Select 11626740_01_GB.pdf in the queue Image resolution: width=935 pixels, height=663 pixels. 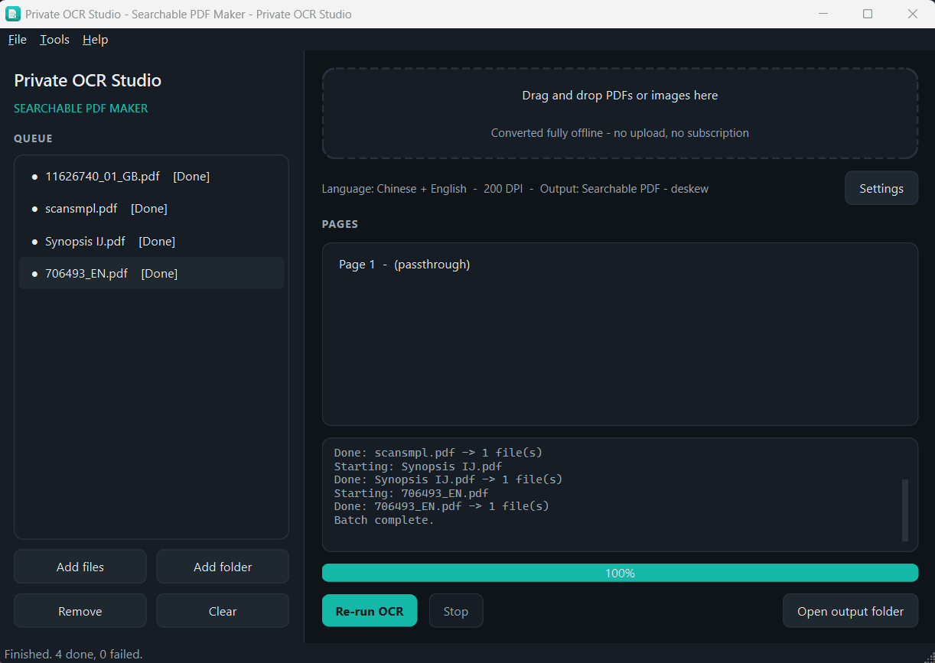pos(151,177)
